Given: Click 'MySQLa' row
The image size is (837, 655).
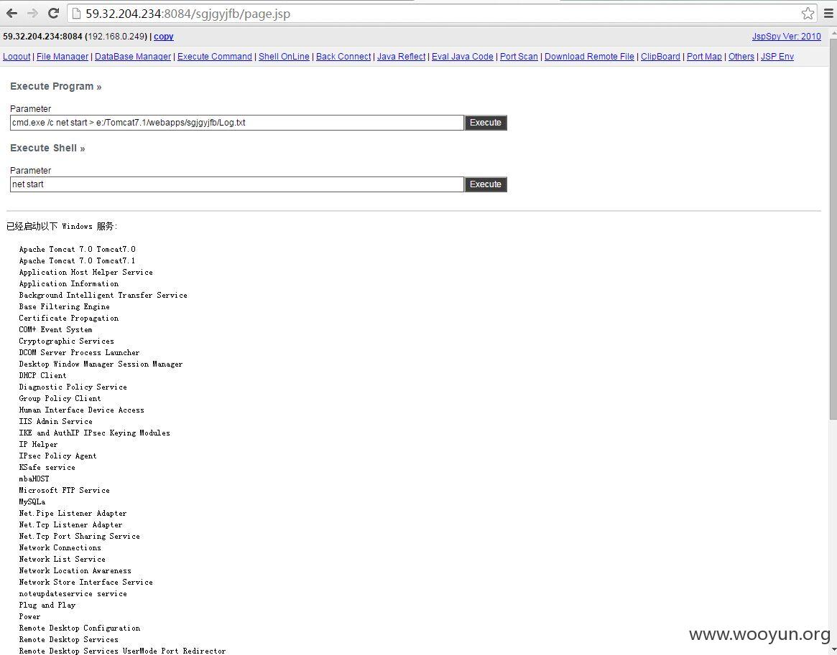Looking at the screenshot, I should point(32,501).
